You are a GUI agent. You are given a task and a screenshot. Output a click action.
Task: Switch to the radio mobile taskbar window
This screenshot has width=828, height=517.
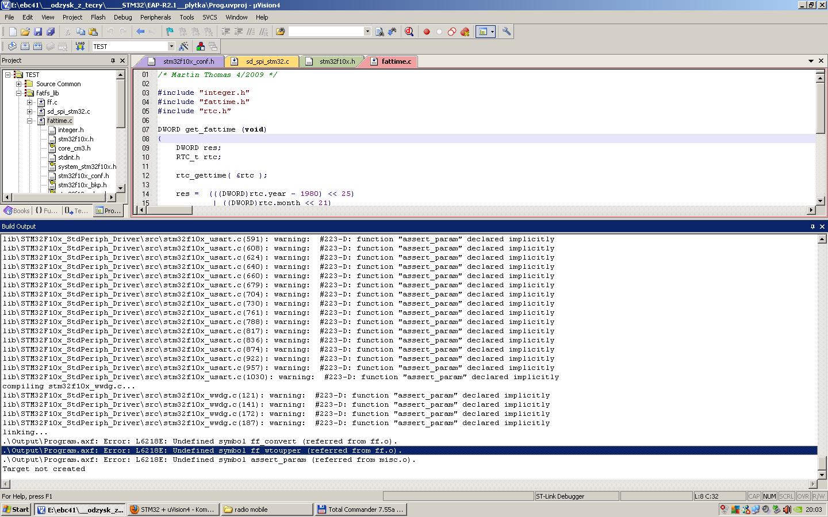pyautogui.click(x=267, y=510)
